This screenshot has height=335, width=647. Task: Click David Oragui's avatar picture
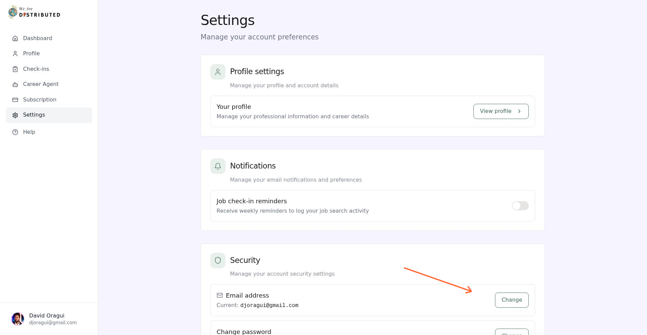(18, 319)
